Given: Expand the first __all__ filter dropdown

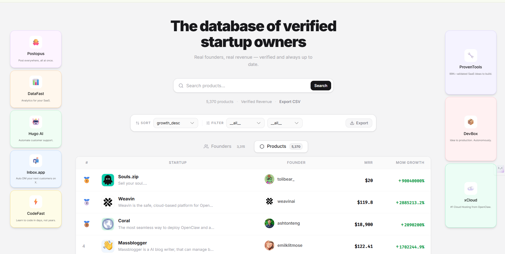Looking at the screenshot, I should [245, 123].
